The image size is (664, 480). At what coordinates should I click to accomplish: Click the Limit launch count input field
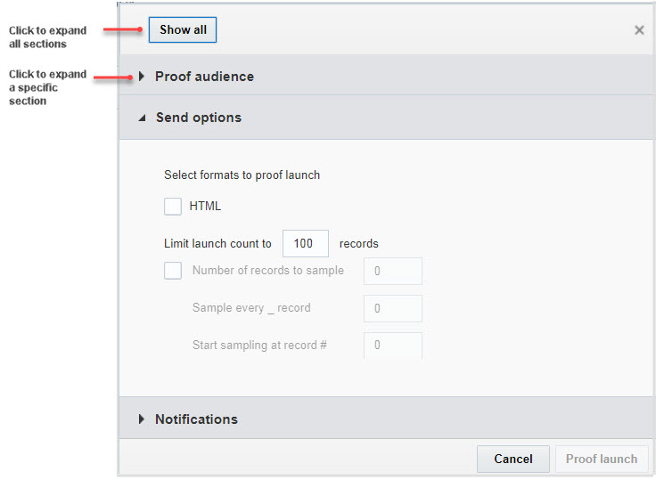(x=305, y=243)
